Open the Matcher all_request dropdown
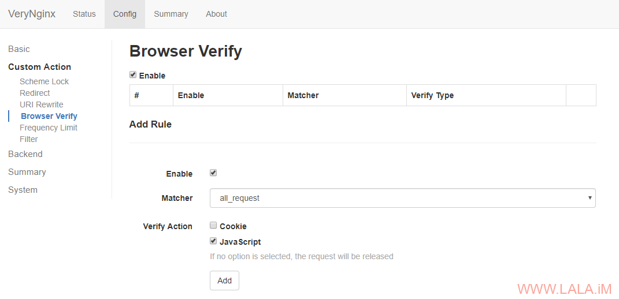This screenshot has width=619, height=299. point(402,198)
